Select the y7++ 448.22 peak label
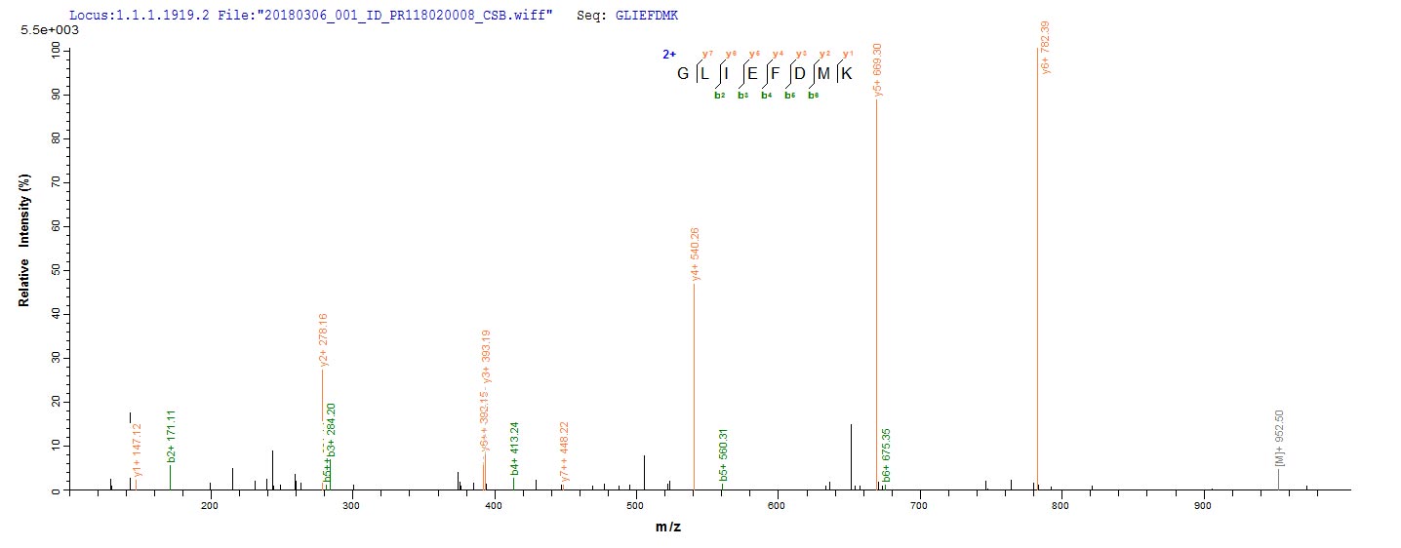Viewport: 1401px width, 548px height. coord(565,452)
